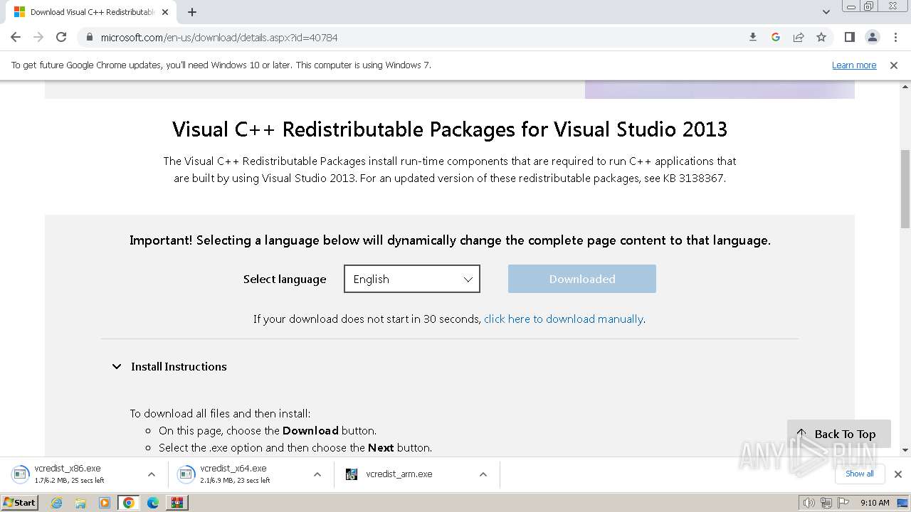Open Chrome's three-dot menu
911x512 pixels.
pos(895,37)
